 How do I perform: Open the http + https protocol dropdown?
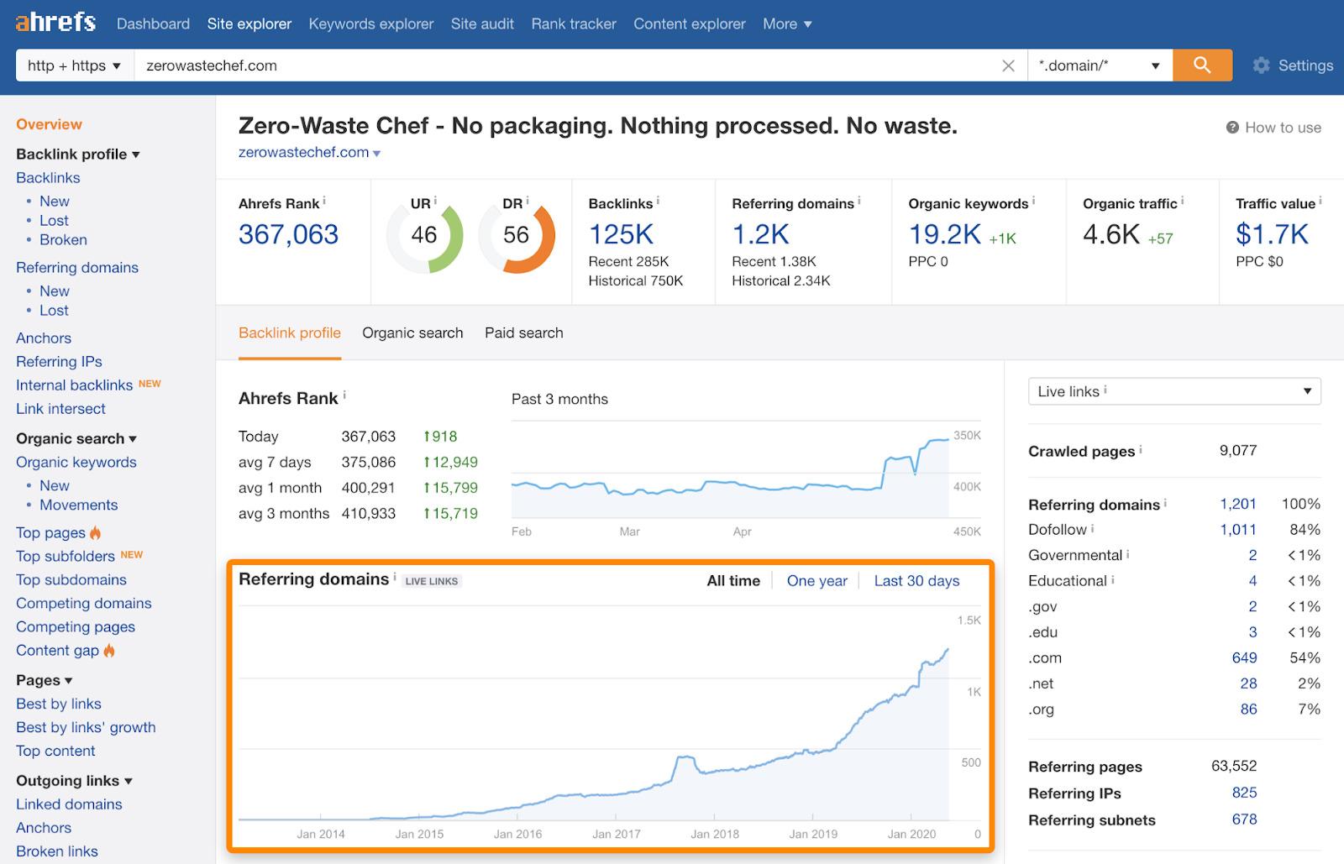point(74,65)
